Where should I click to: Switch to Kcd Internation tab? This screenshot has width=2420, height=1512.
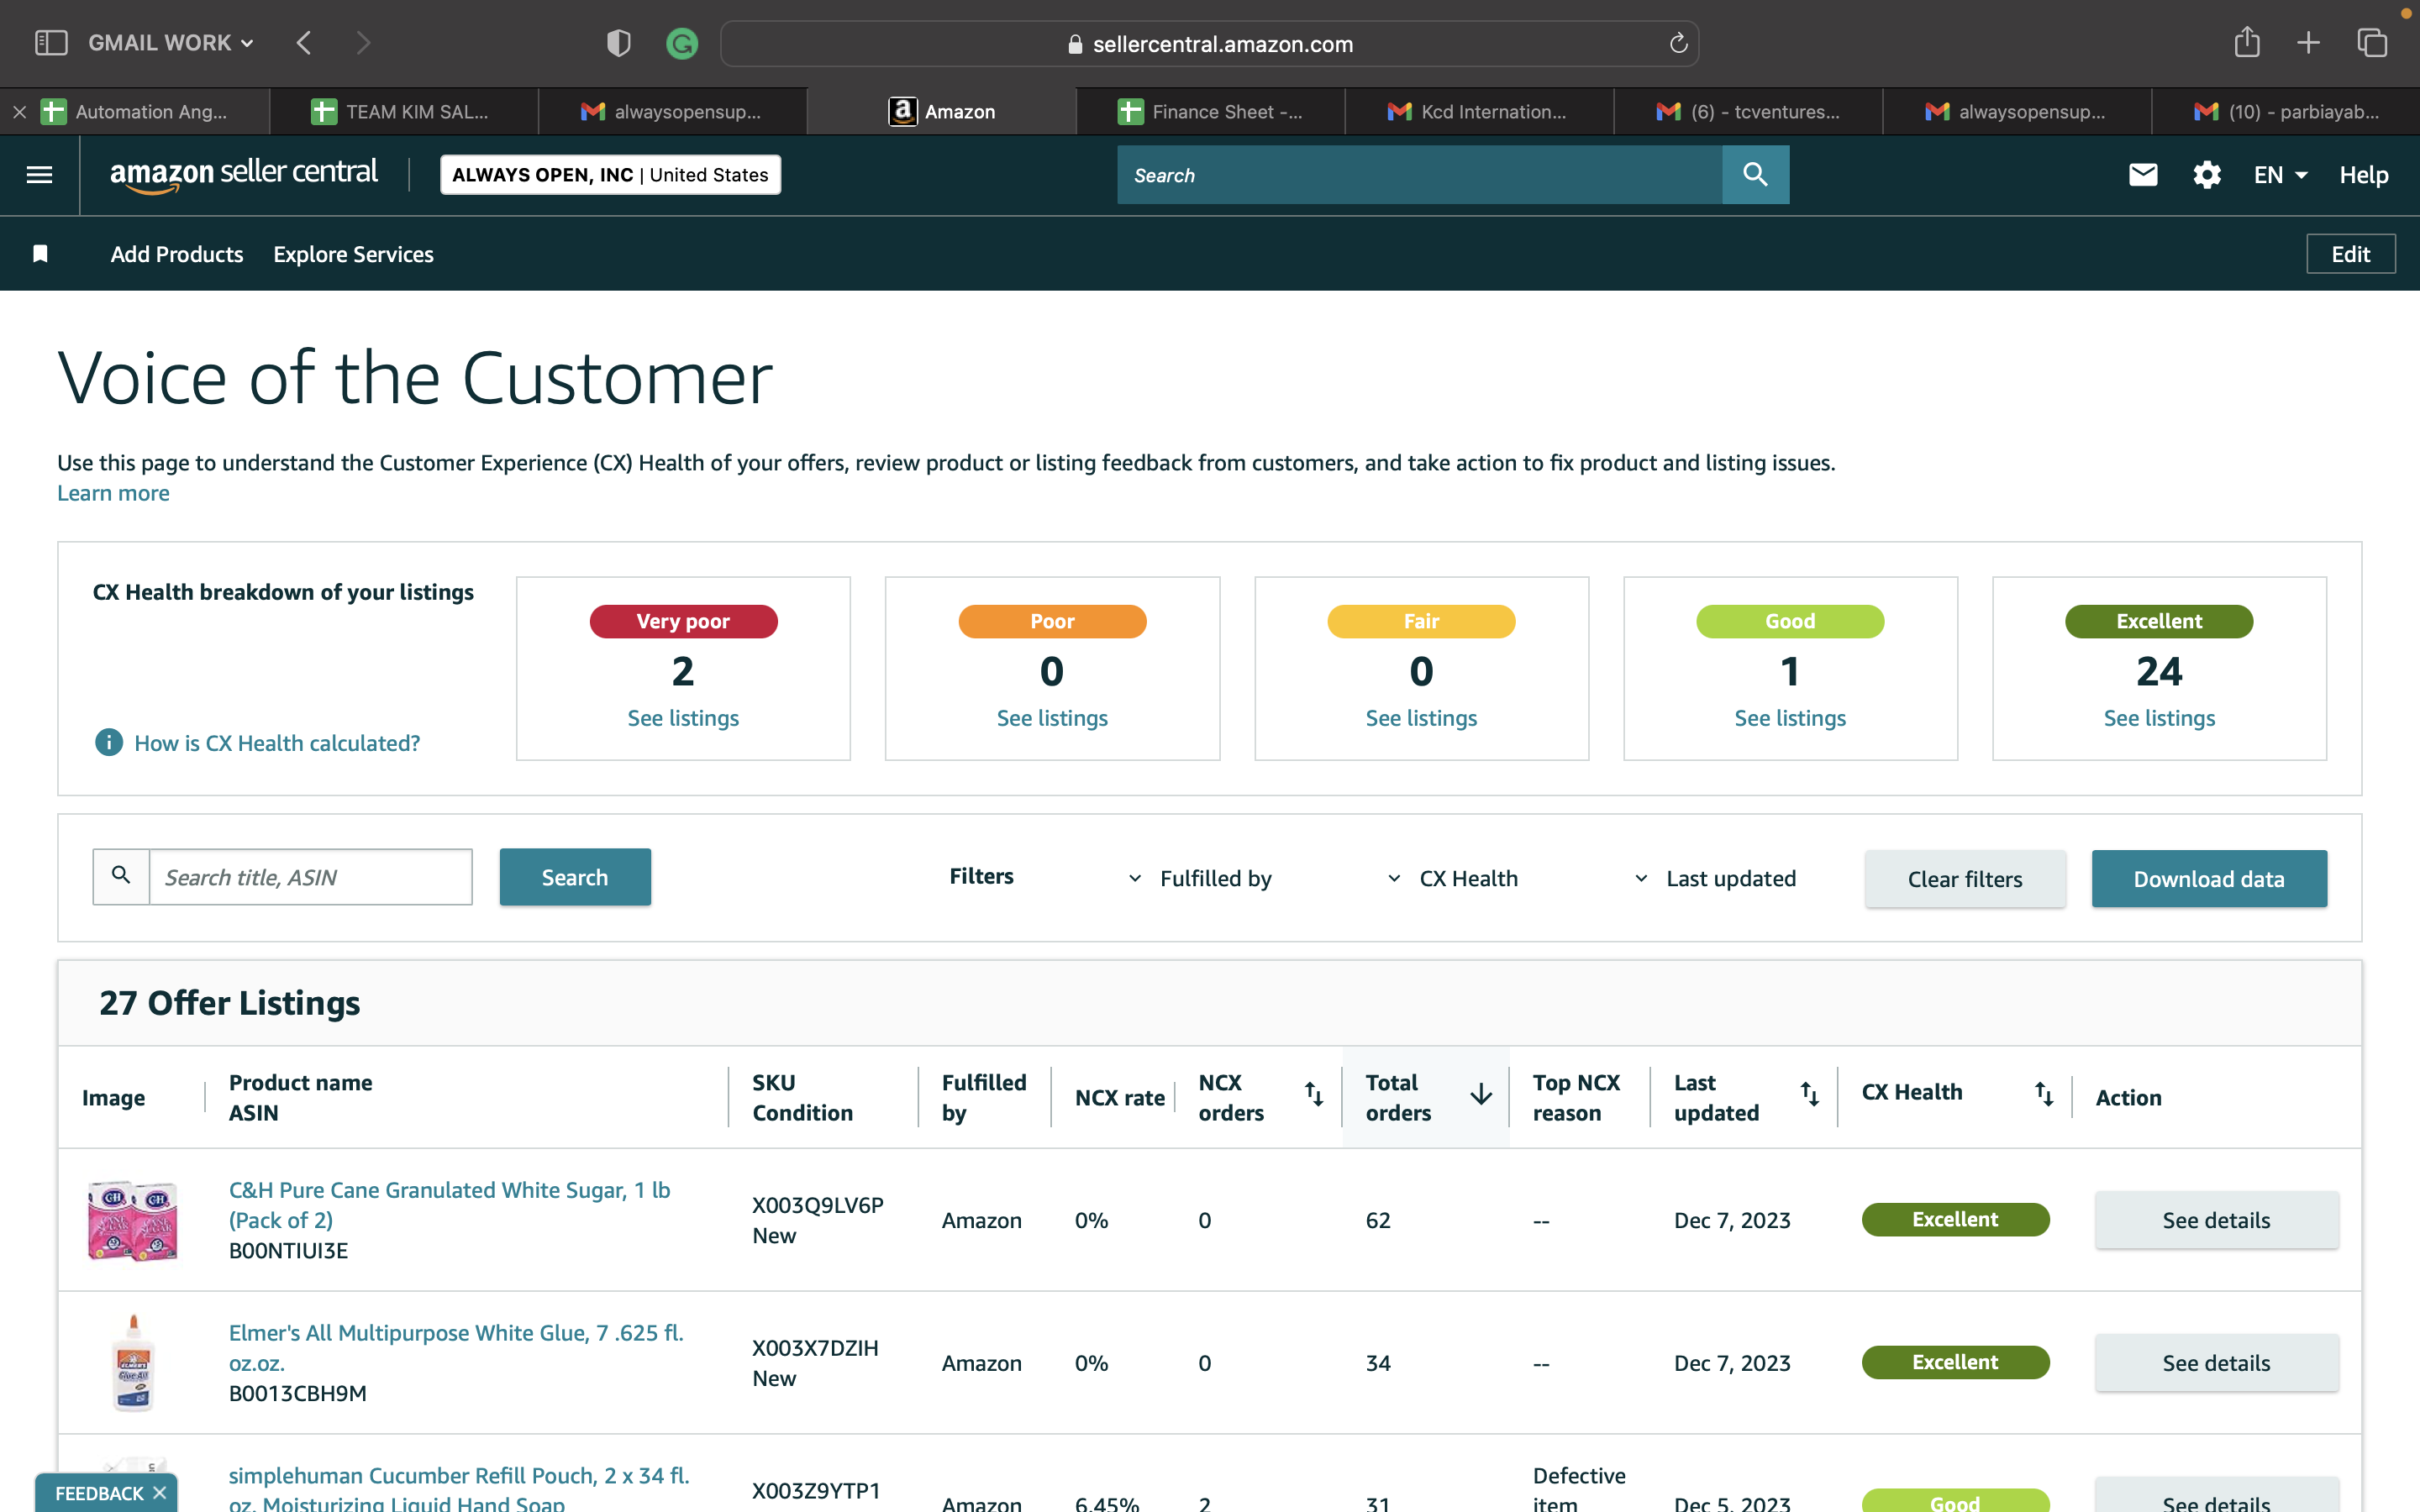coord(1479,112)
